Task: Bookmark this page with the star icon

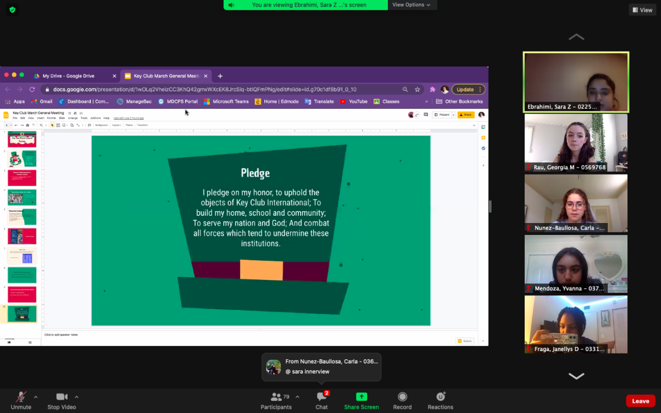Action: coord(417,89)
